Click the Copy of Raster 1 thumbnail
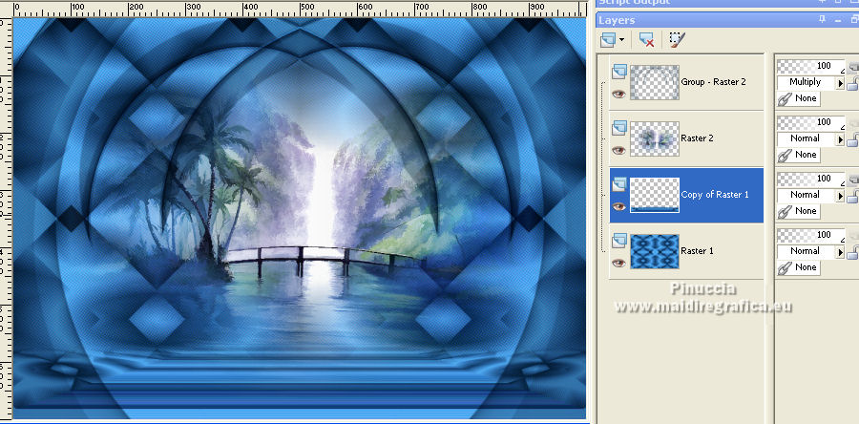The image size is (859, 424). pos(655,195)
